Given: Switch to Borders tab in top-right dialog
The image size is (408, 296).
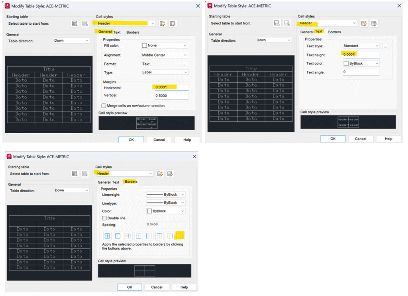Looking at the screenshot, I should 334,32.
